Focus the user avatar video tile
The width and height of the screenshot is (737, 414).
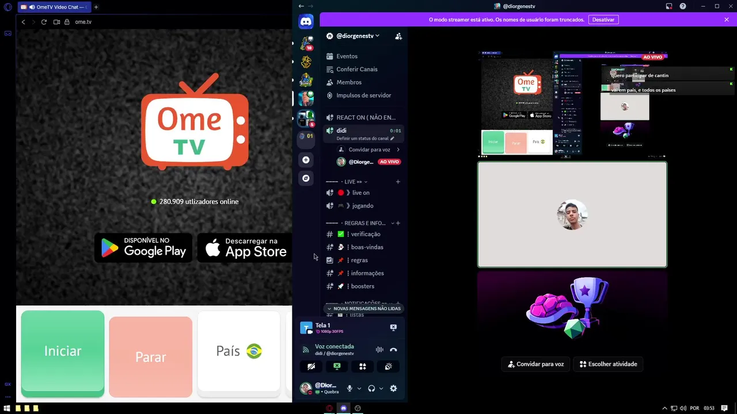[x=572, y=214]
